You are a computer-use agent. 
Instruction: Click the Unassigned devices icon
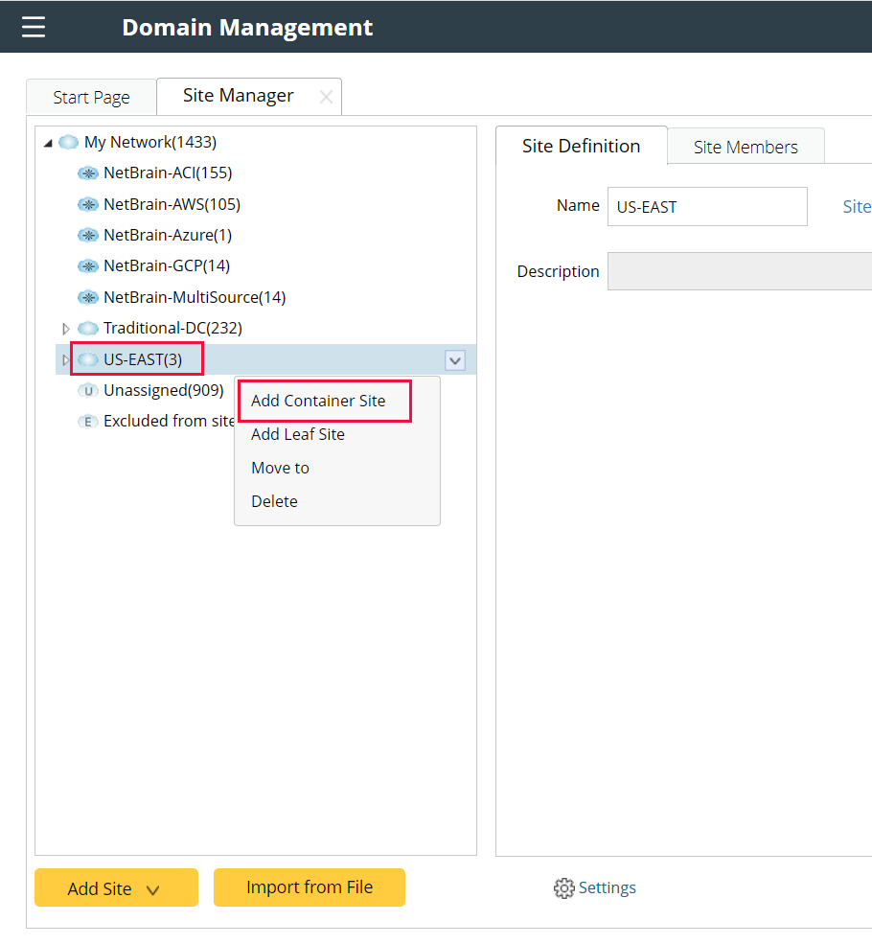click(87, 390)
